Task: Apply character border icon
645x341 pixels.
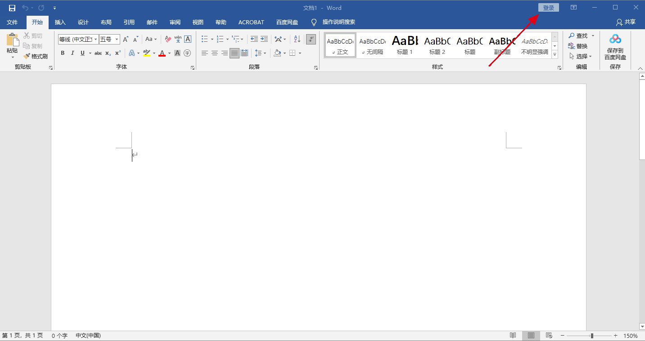Action: [188, 40]
